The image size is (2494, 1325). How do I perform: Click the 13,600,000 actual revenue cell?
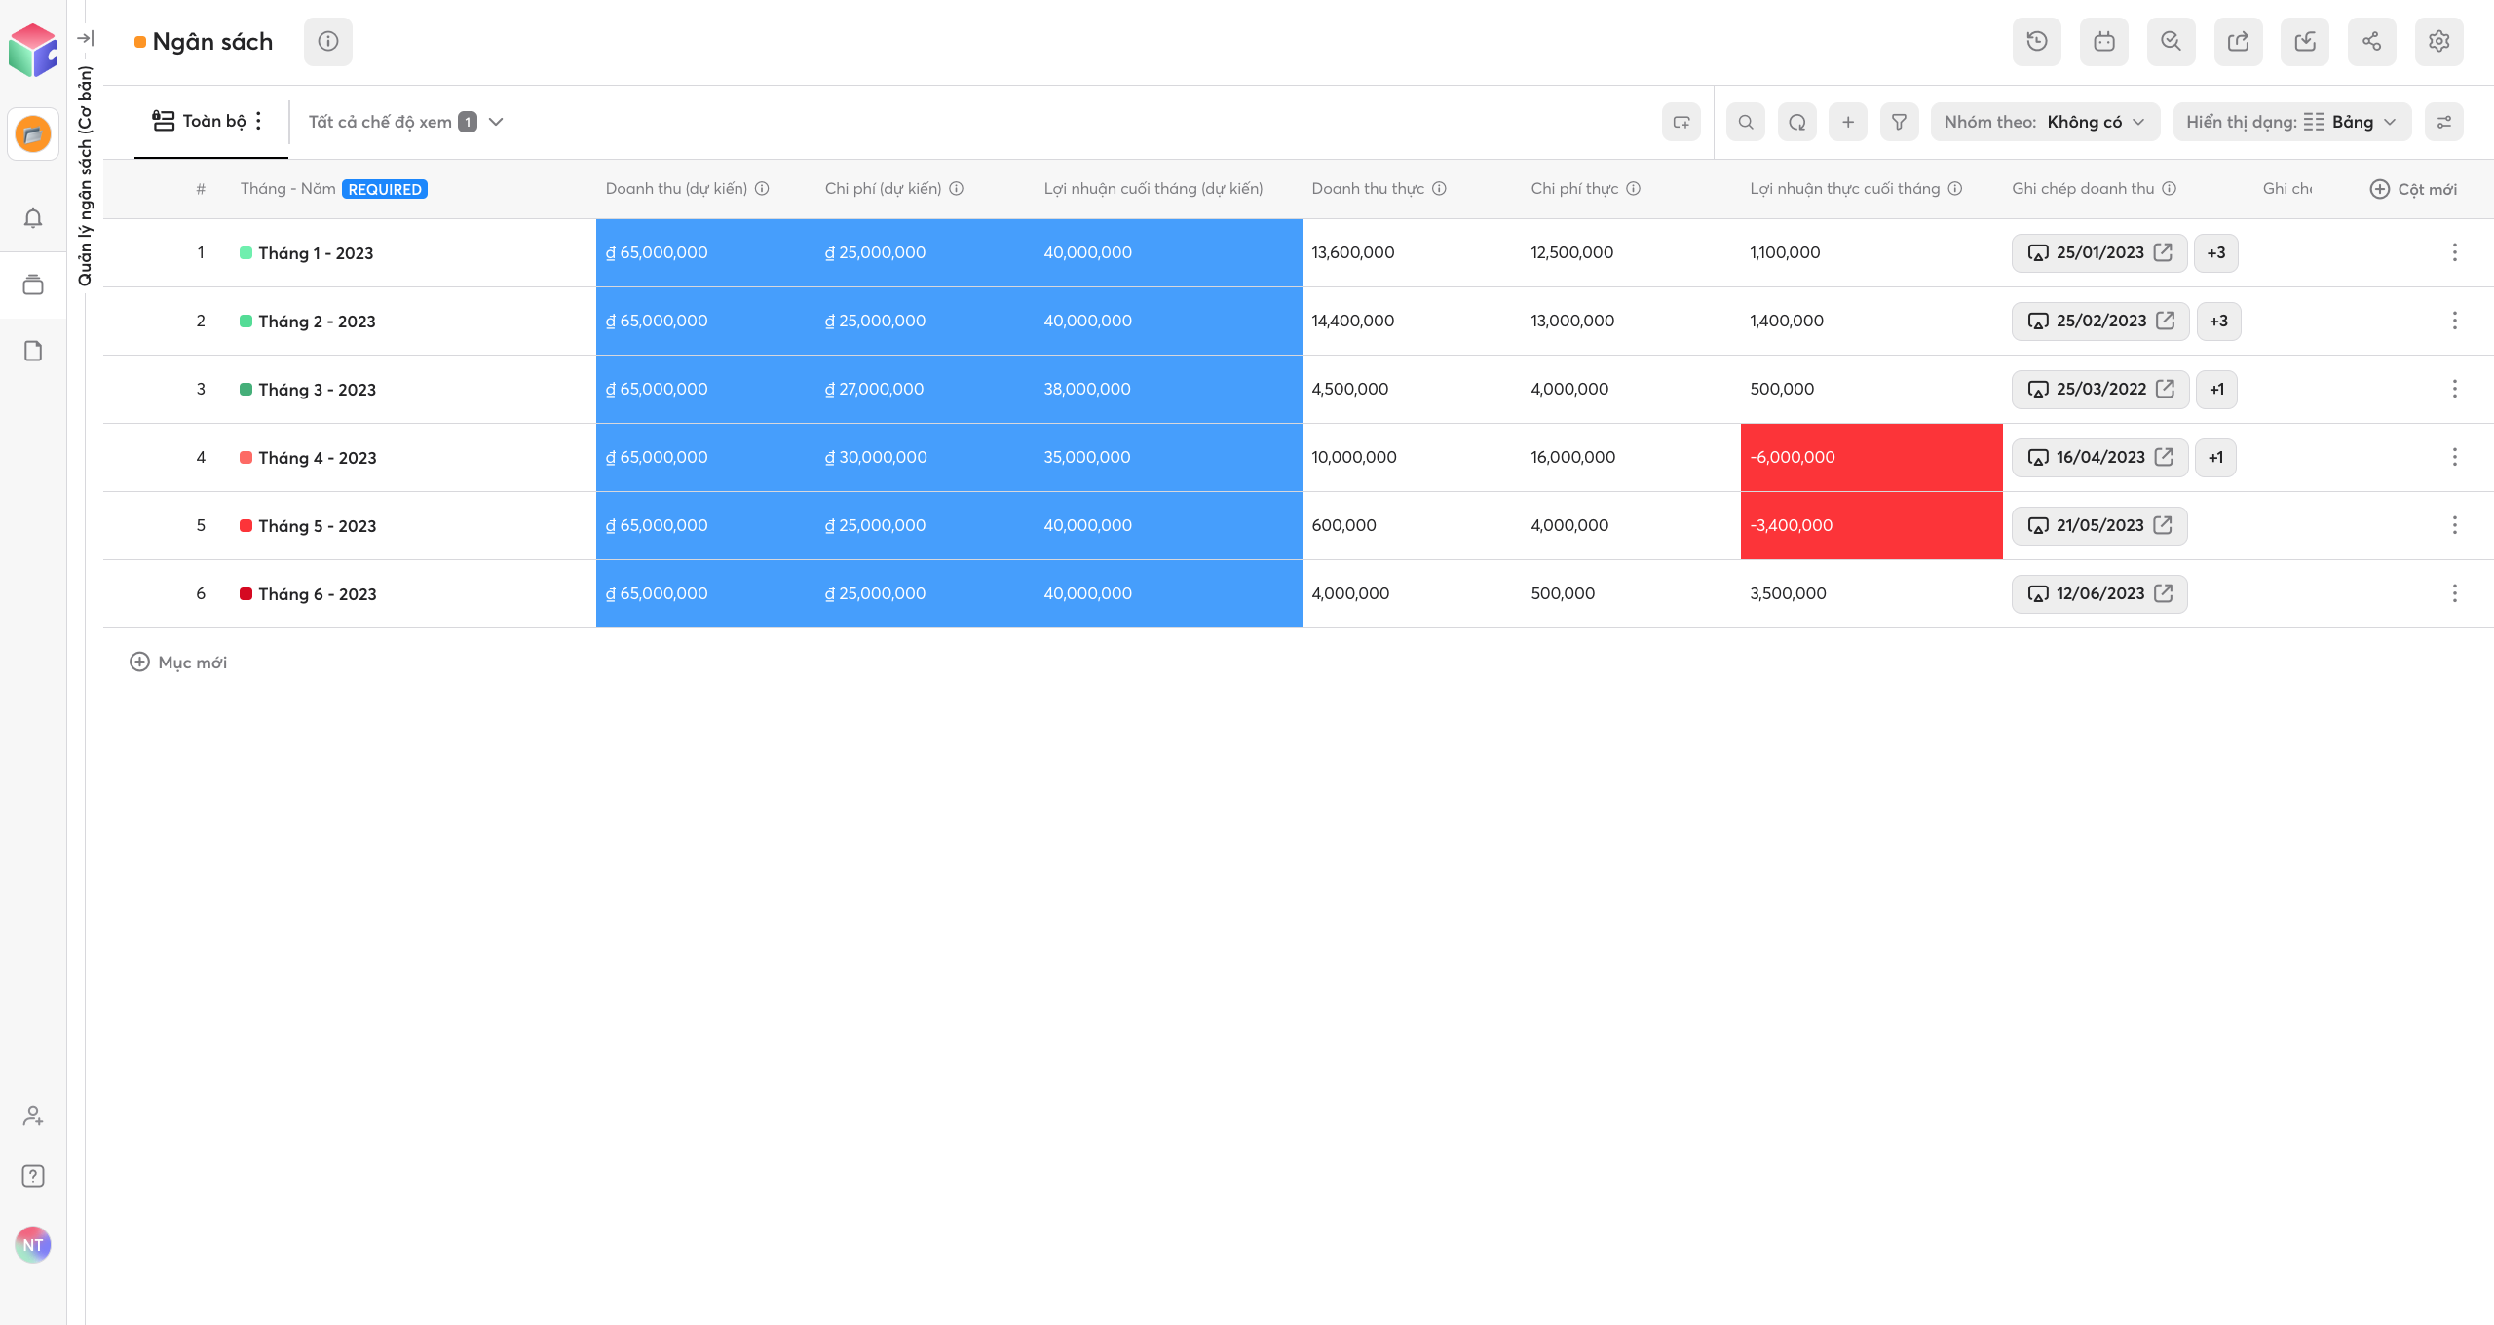(1412, 252)
